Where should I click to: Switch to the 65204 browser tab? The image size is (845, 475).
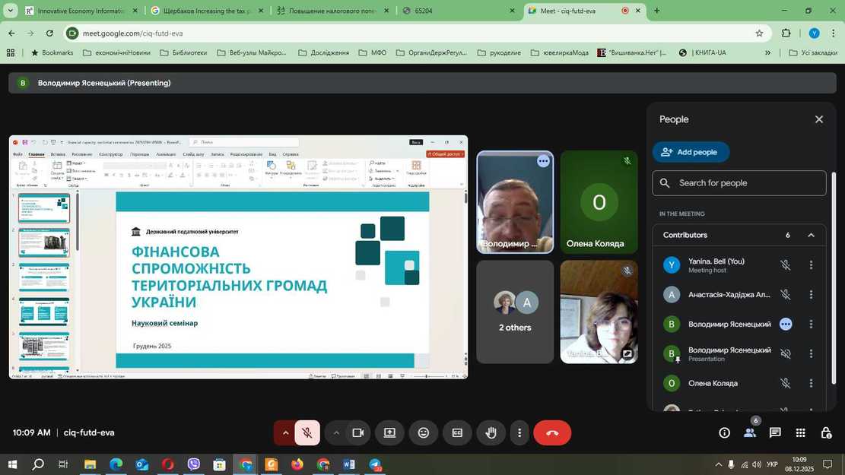click(453, 11)
